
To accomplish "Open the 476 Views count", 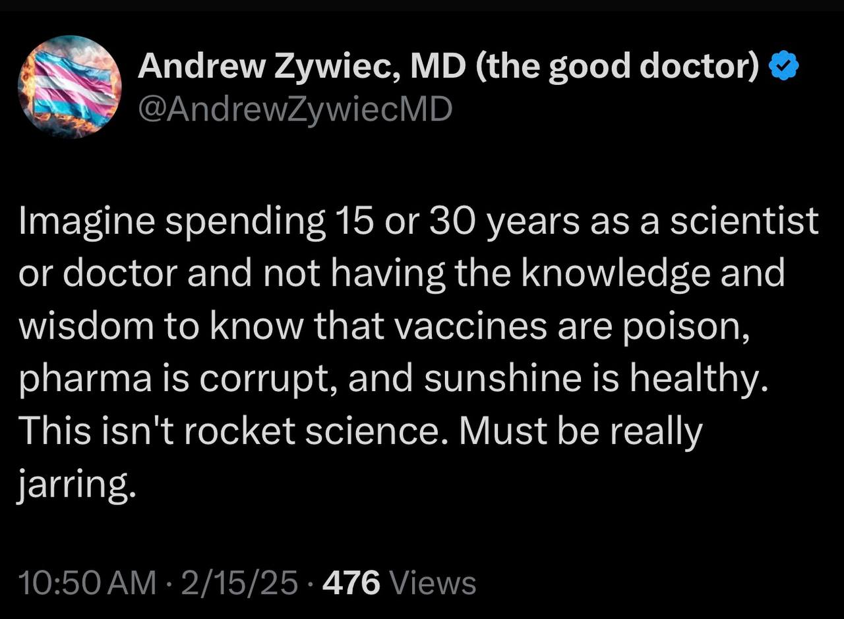I will click(401, 582).
